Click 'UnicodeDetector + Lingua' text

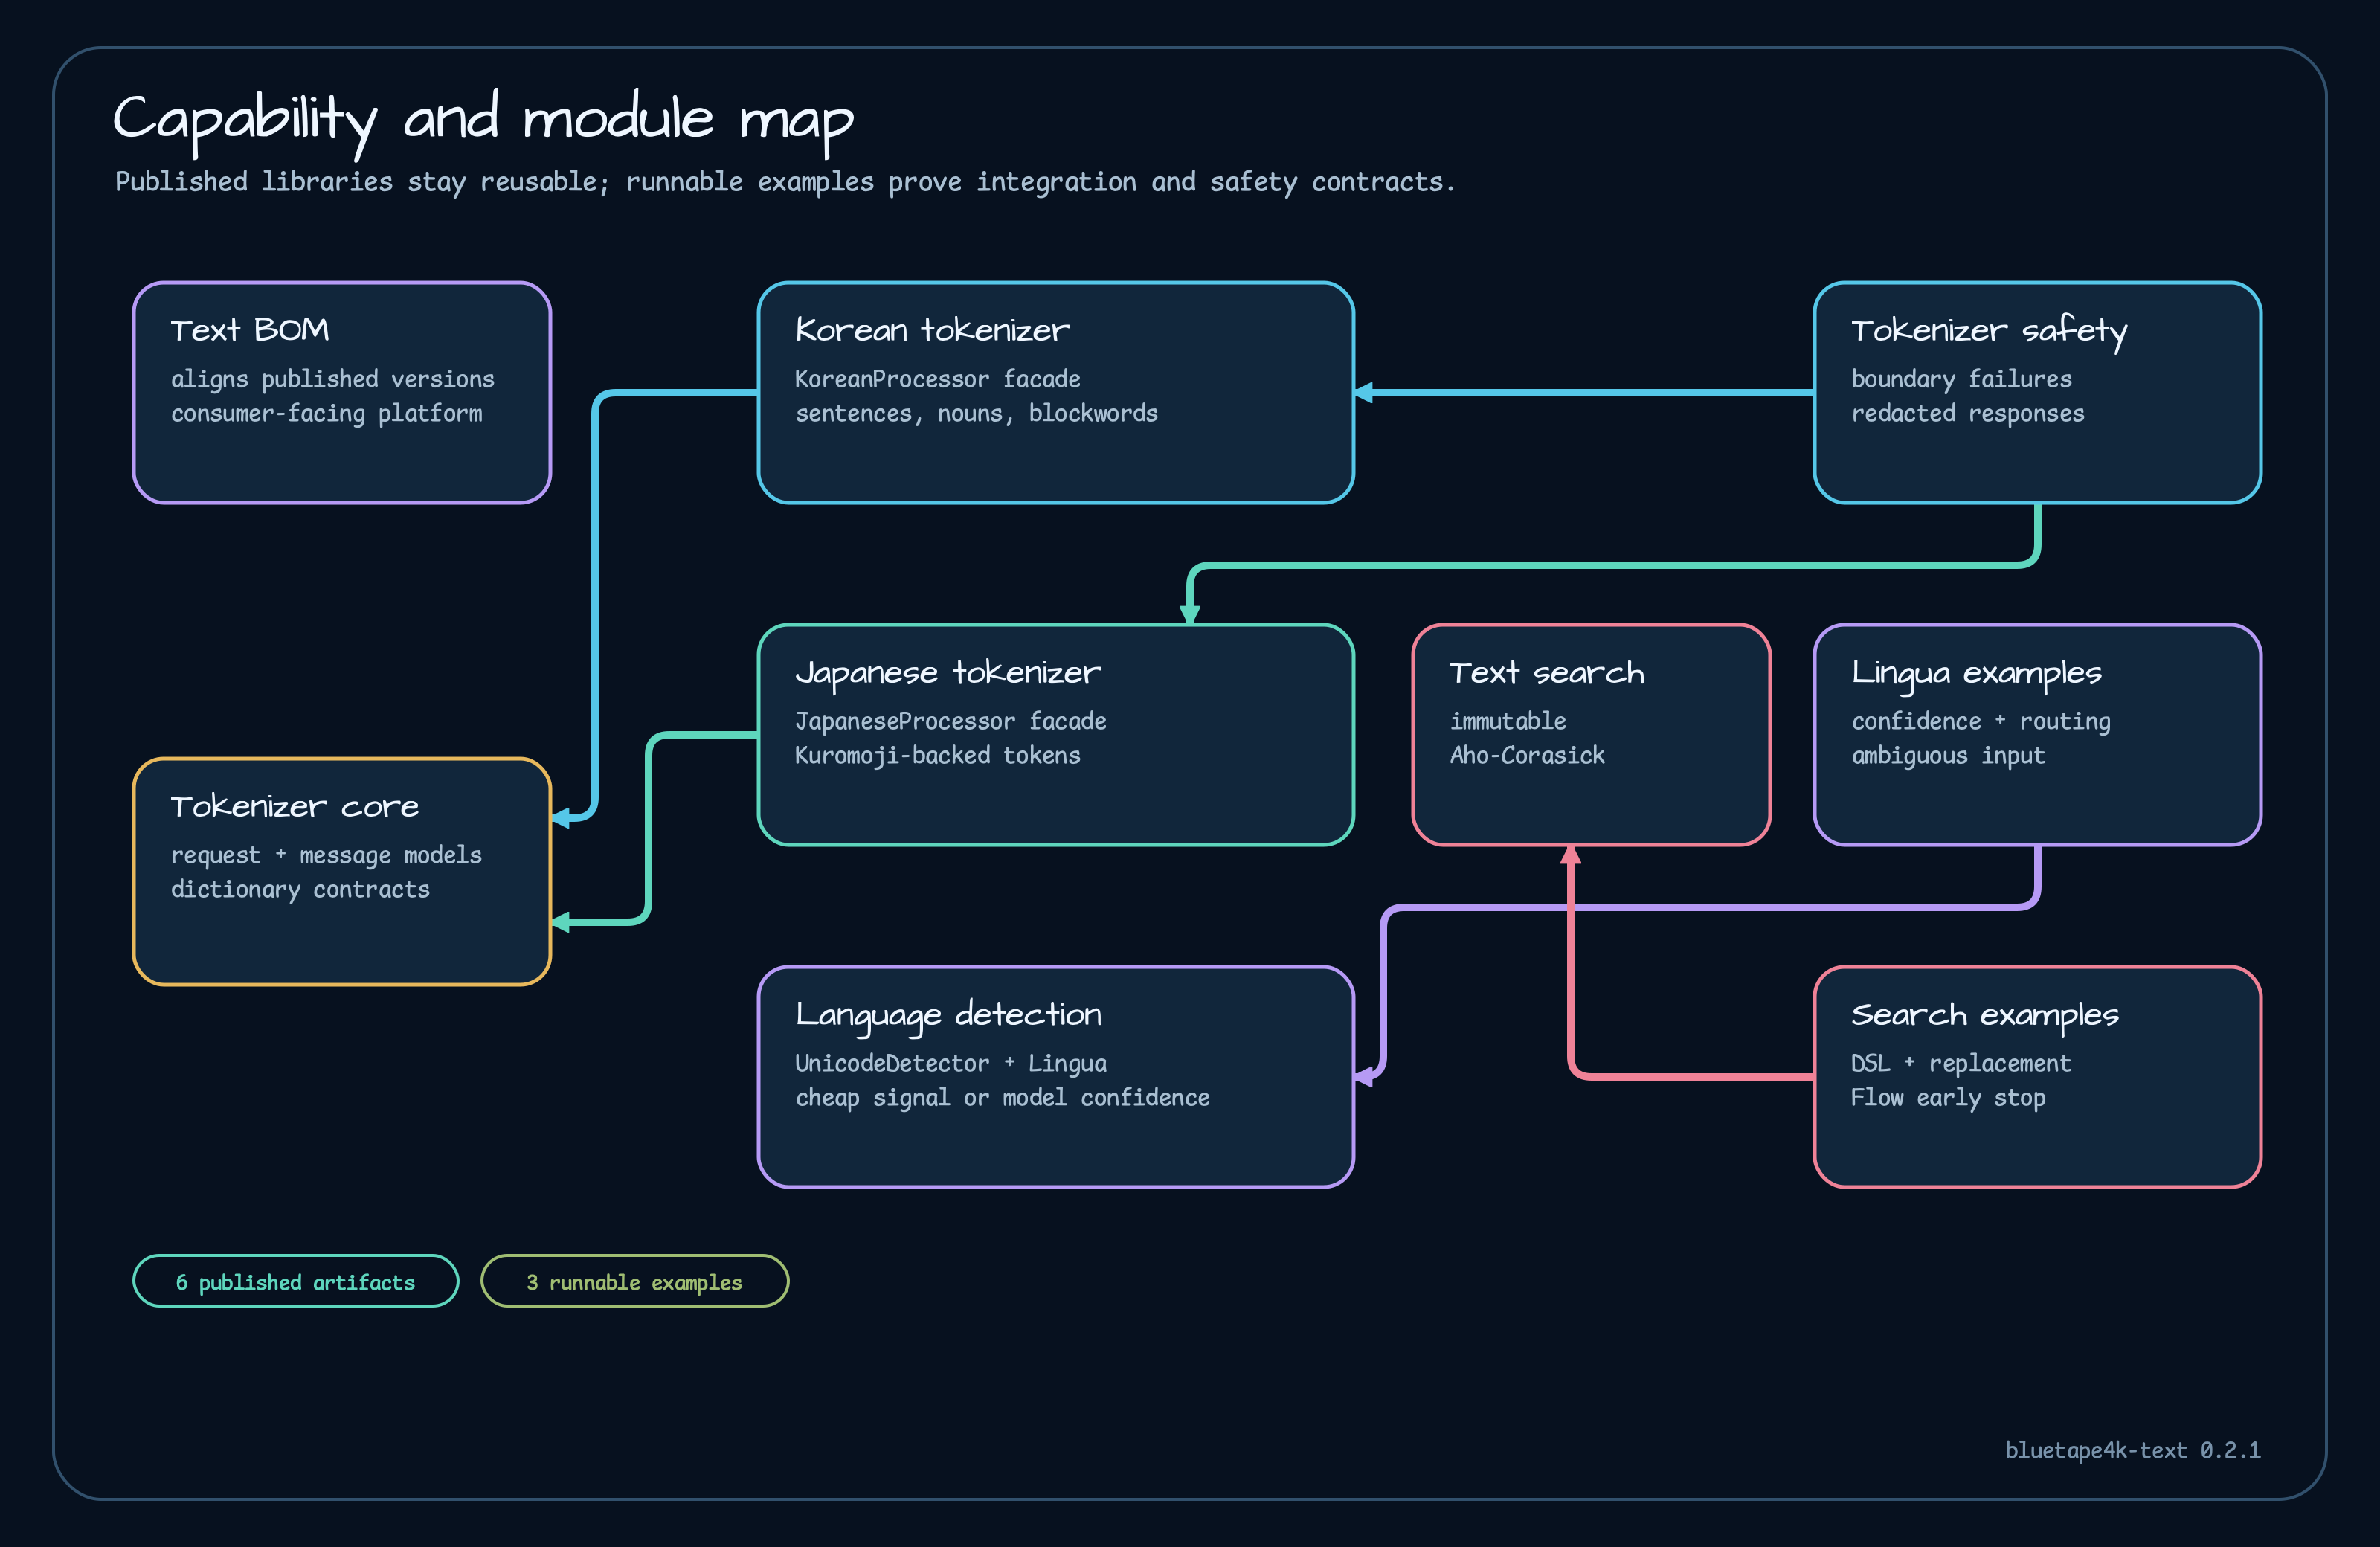click(950, 1063)
